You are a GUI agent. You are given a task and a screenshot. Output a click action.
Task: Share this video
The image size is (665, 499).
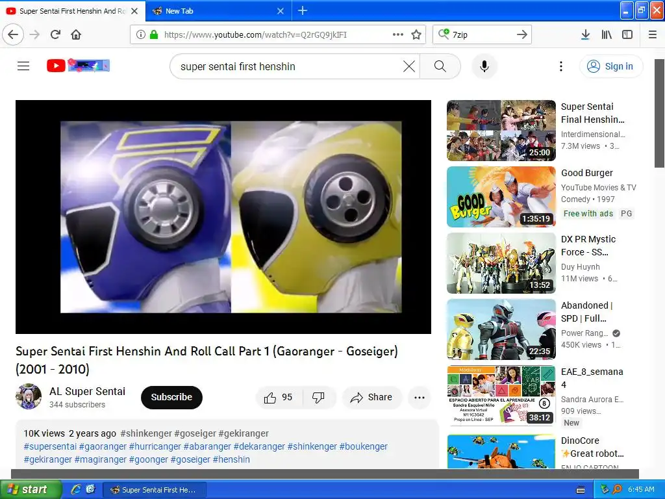pos(371,398)
